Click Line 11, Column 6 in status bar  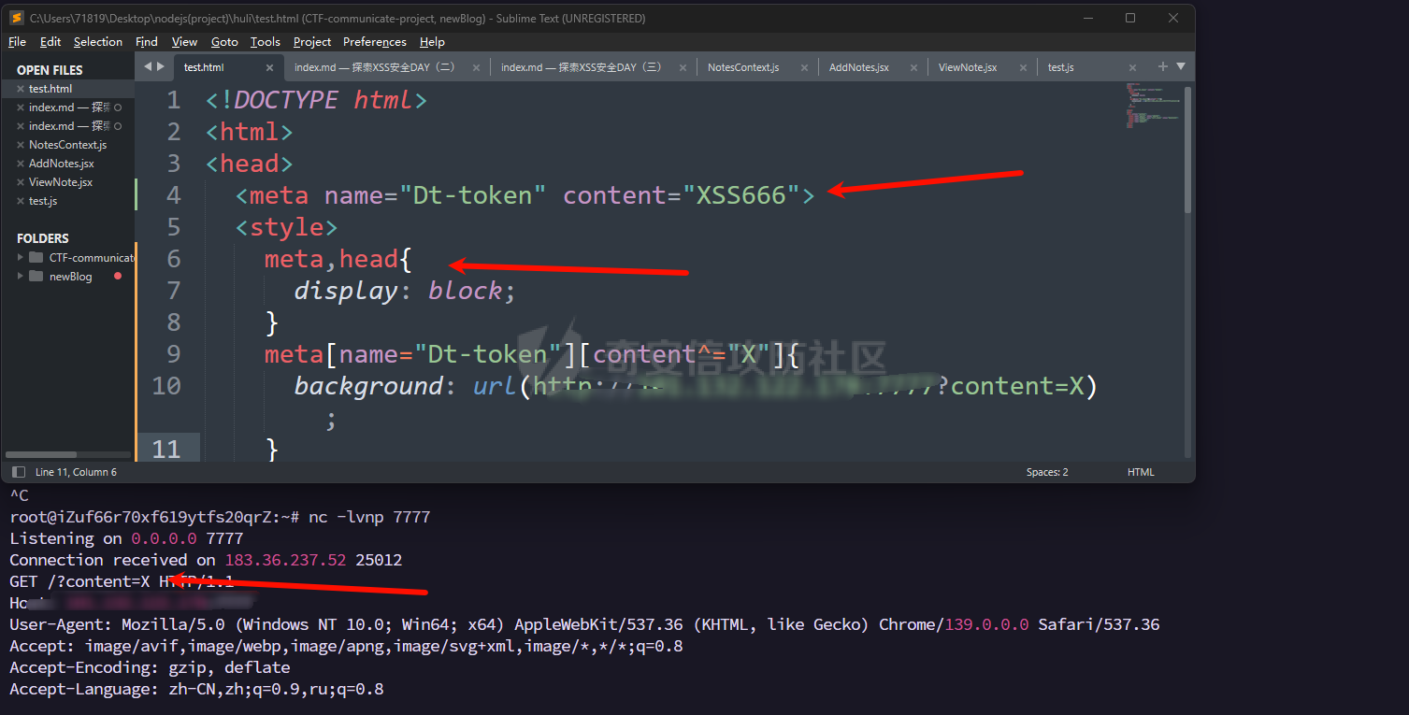[x=76, y=472]
